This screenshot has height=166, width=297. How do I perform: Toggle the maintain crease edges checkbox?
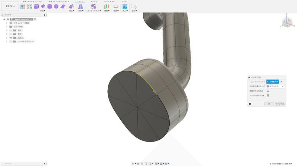(x=268, y=95)
